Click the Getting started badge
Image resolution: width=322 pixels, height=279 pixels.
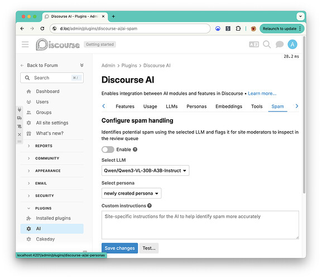click(100, 44)
